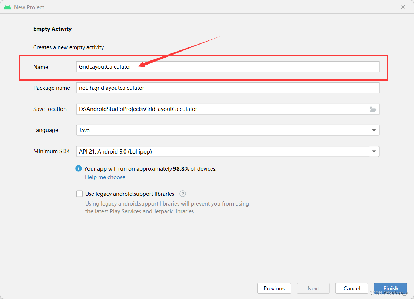
Task: Click the Package name input field
Action: pos(228,88)
